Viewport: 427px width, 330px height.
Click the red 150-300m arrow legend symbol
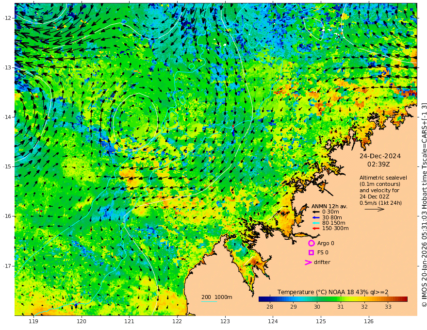(316, 229)
